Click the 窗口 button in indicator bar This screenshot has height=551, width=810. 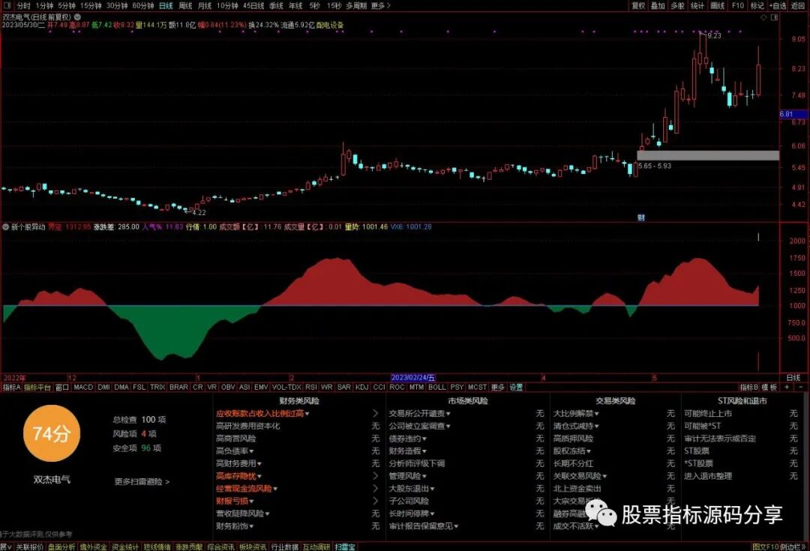[x=62, y=387]
